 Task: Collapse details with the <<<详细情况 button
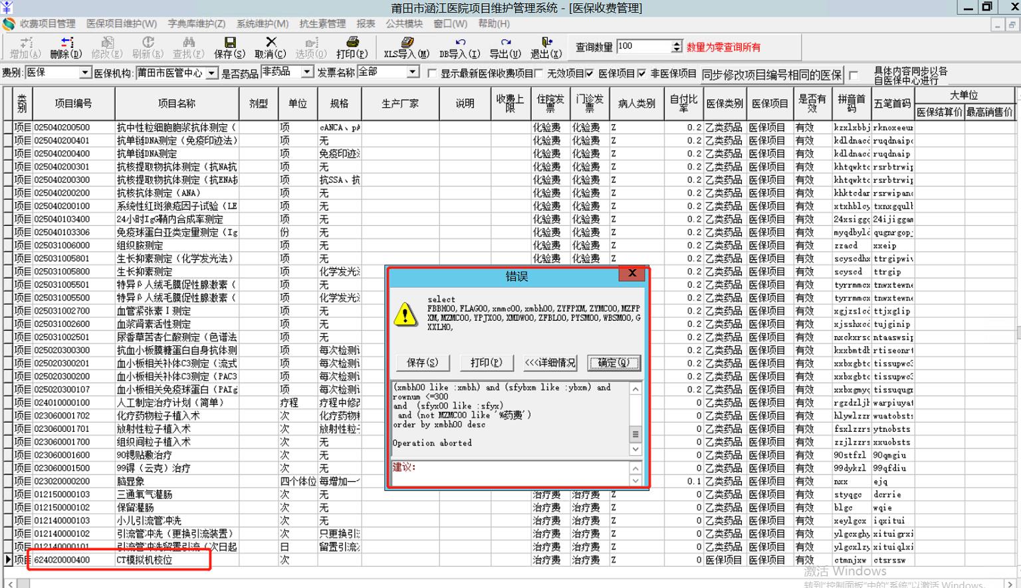click(550, 363)
